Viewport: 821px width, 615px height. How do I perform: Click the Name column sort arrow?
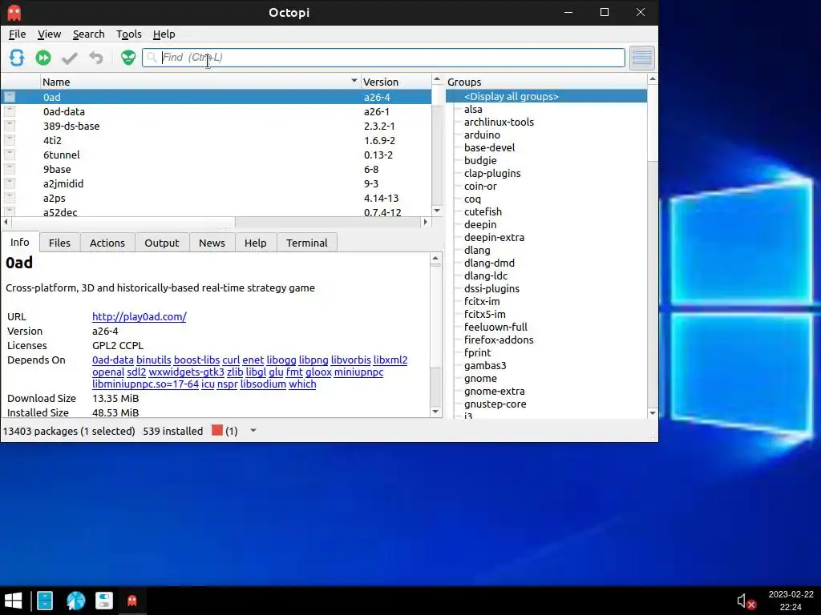coord(354,81)
